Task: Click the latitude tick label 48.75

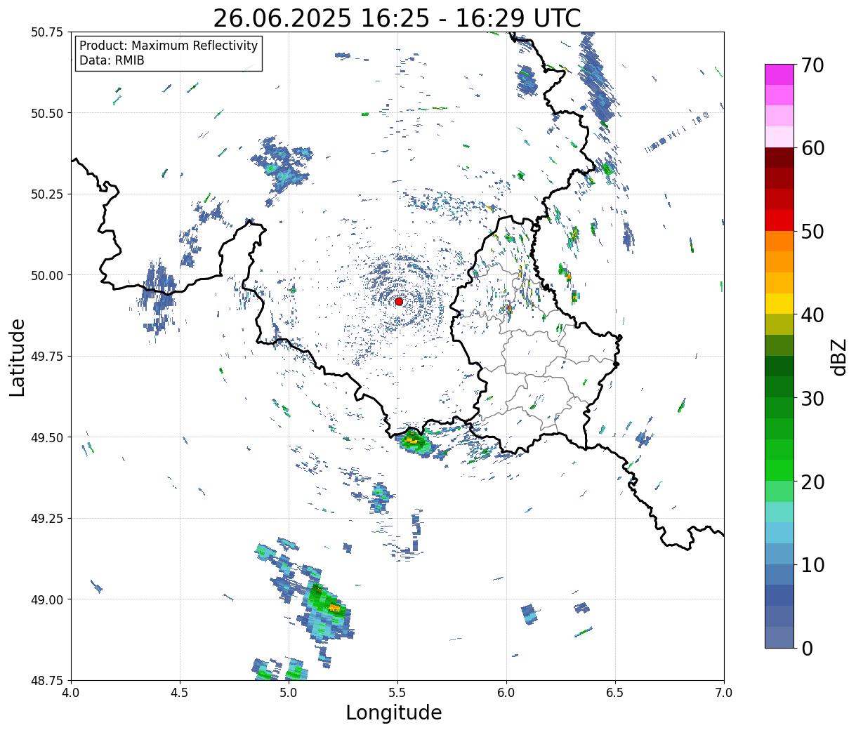Action: 46,680
